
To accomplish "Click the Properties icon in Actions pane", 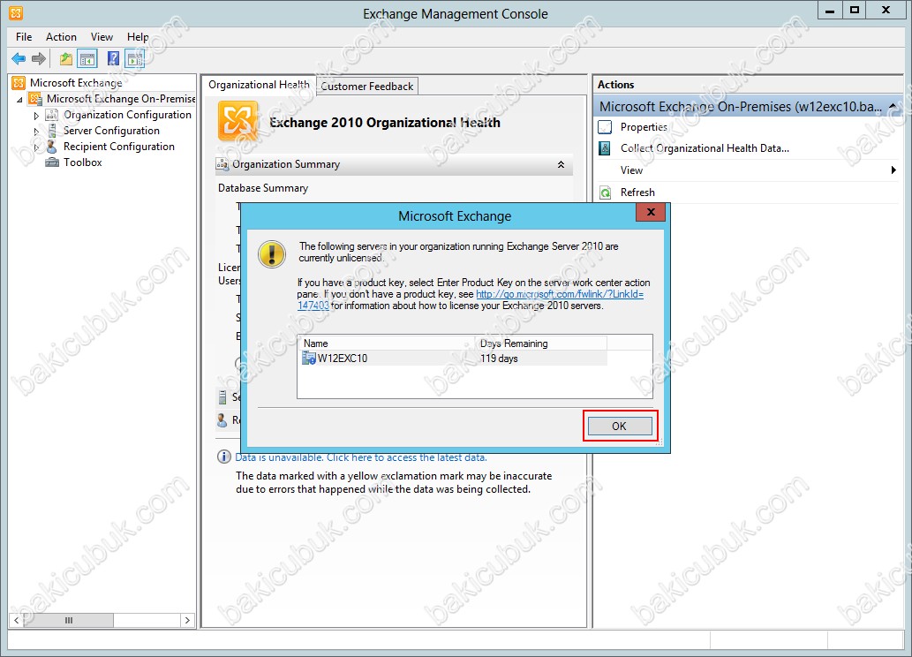I will click(606, 127).
